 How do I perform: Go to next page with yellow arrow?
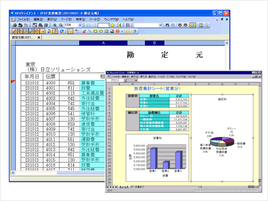point(113,25)
